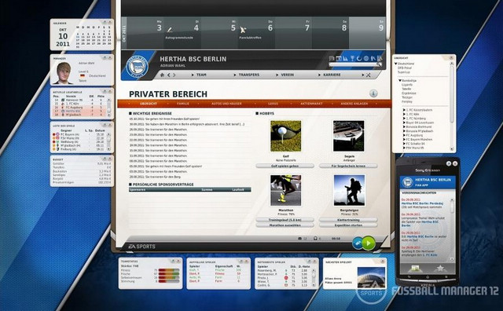Go to the home screen icon
Screen dimensions: 503x311
163,75
